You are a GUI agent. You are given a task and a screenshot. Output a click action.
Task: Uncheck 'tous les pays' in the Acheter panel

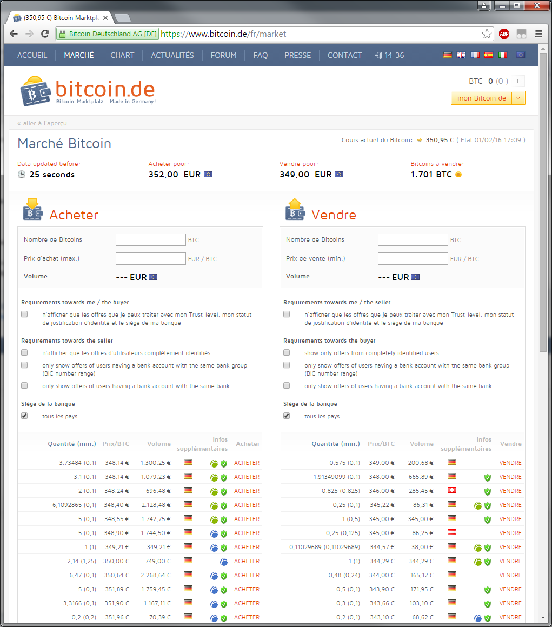[24, 416]
